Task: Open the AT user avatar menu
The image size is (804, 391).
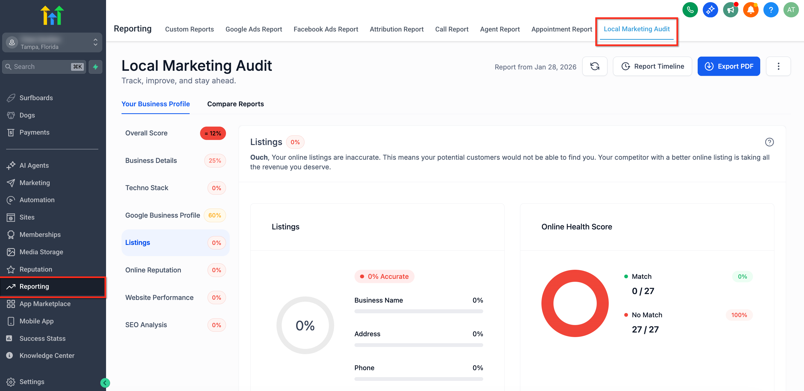Action: tap(791, 10)
